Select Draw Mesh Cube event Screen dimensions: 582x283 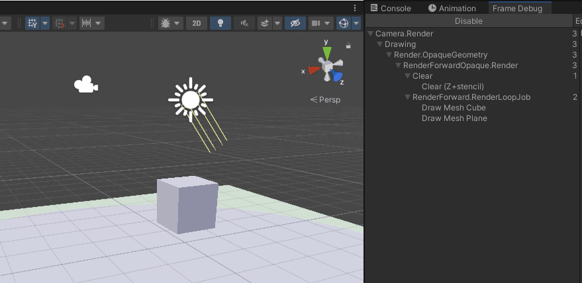pos(454,108)
